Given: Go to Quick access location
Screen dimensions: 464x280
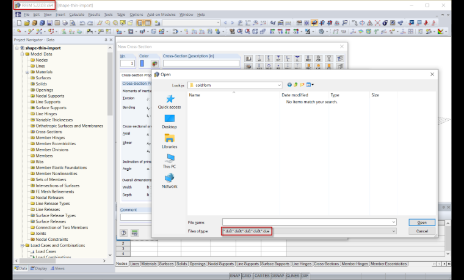Looking at the screenshot, I should coord(169,102).
